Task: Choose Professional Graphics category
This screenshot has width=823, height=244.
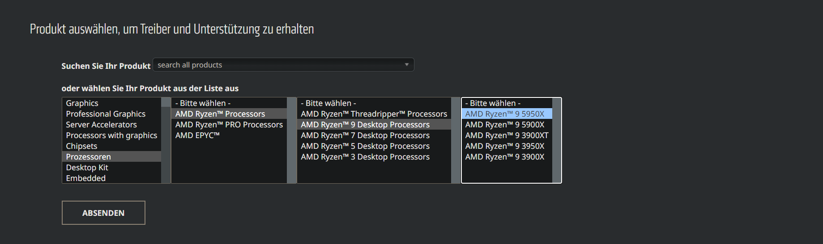Action: [106, 114]
